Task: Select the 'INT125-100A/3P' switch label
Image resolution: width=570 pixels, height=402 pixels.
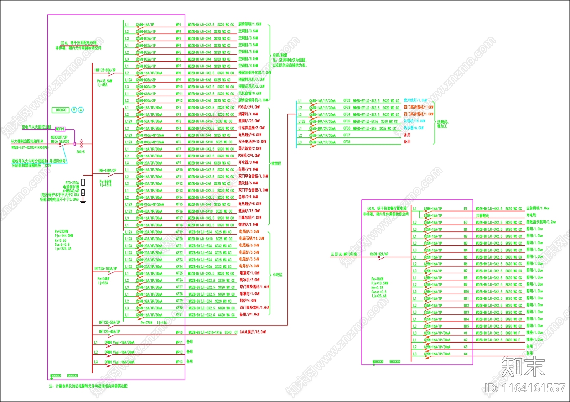Action: pyautogui.click(x=105, y=268)
